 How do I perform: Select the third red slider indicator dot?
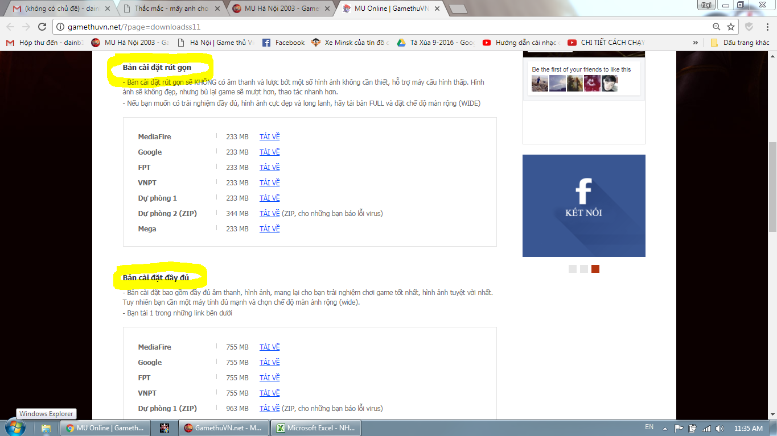coord(595,269)
